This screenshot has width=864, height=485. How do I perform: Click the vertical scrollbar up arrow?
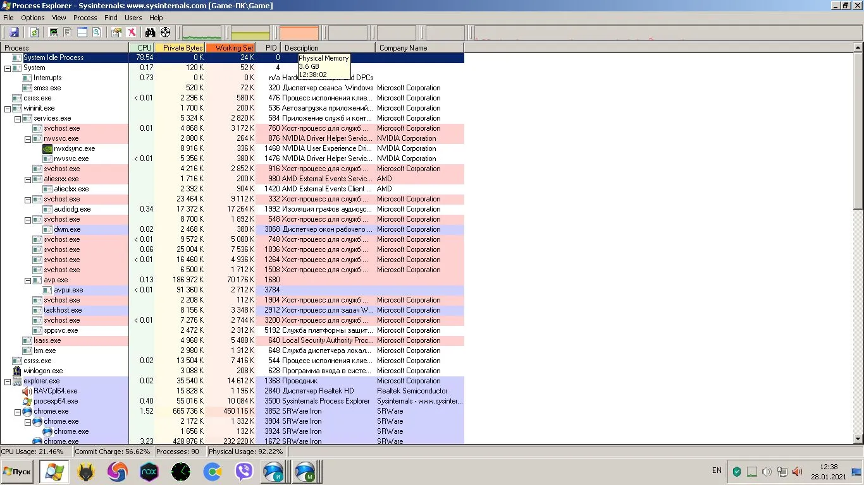pos(858,48)
